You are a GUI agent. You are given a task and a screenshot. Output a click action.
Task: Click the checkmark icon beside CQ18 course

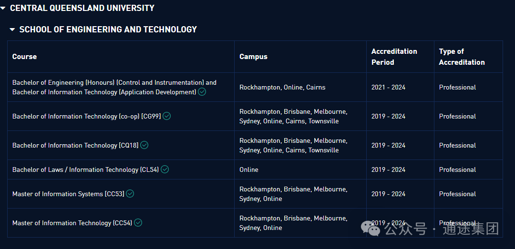click(144, 145)
